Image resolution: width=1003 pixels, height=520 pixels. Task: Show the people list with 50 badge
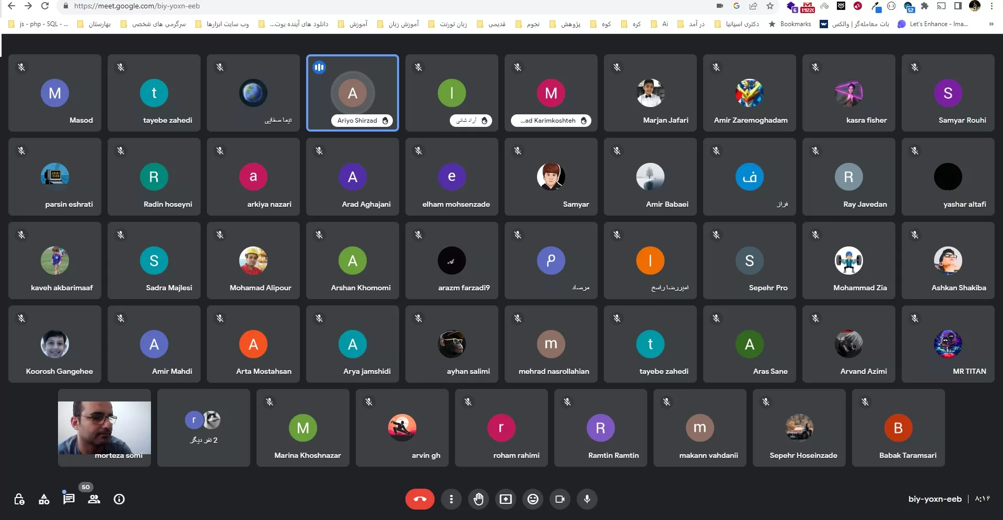94,499
